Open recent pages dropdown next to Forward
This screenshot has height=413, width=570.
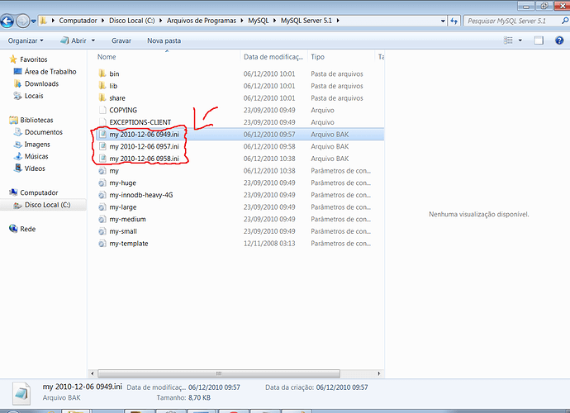coord(33,21)
